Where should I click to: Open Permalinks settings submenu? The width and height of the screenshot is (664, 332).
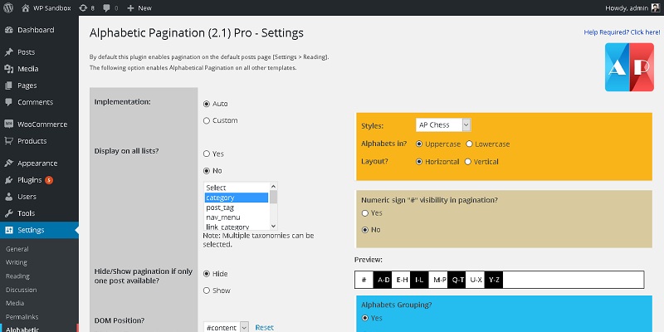pyautogui.click(x=22, y=317)
